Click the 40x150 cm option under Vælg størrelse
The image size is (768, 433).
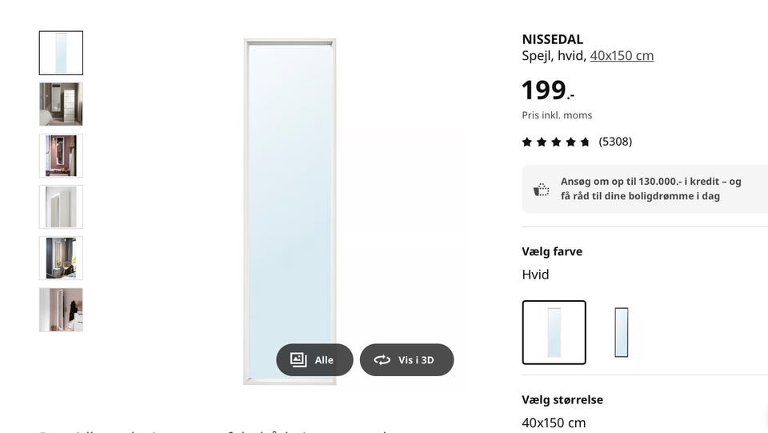tap(554, 423)
